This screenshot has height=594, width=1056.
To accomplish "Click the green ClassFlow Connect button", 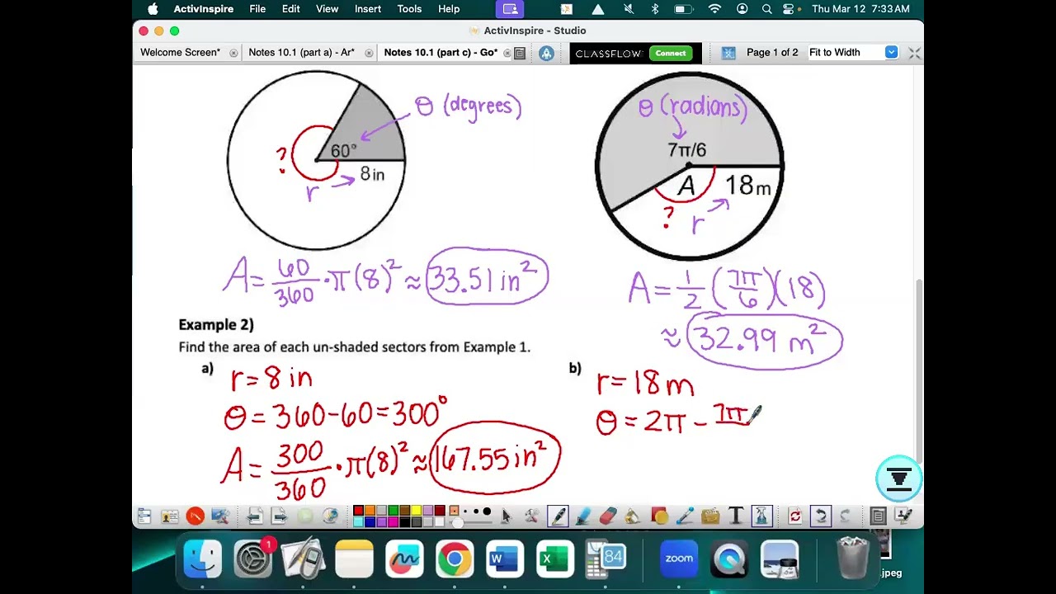I will tap(671, 53).
